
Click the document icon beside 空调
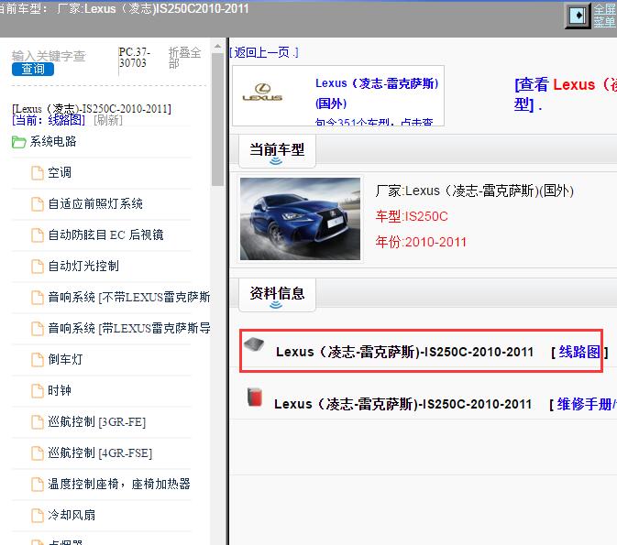pos(38,172)
